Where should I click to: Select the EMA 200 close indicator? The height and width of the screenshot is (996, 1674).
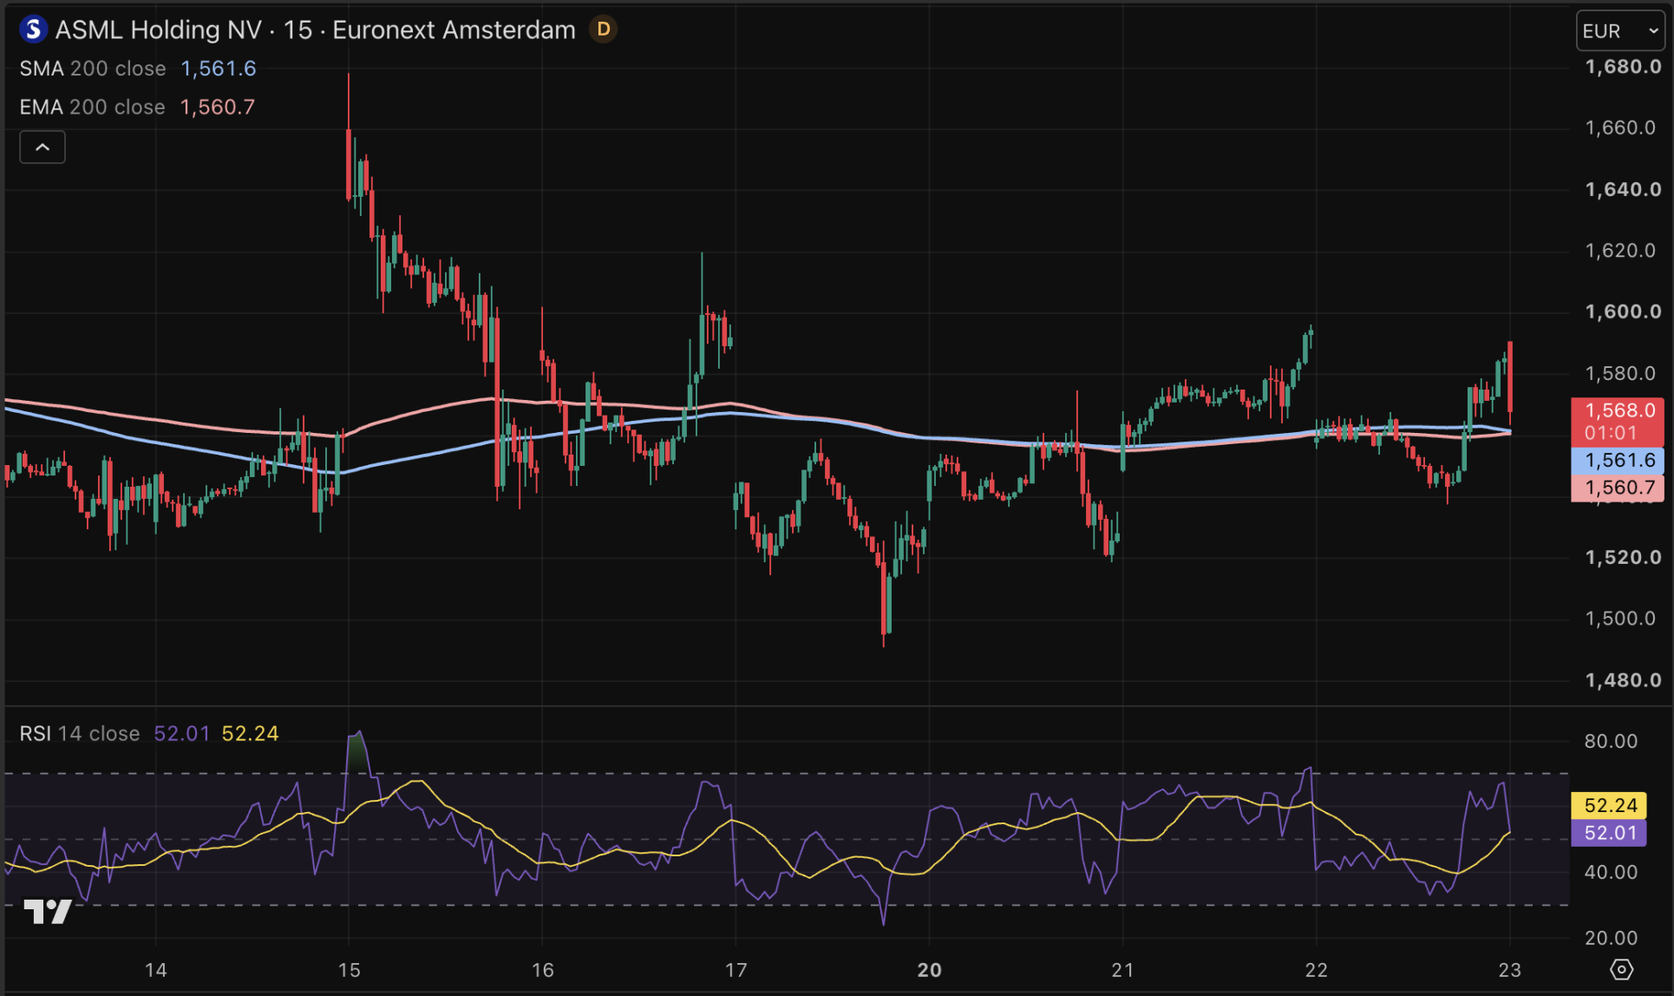pyautogui.click(x=92, y=108)
